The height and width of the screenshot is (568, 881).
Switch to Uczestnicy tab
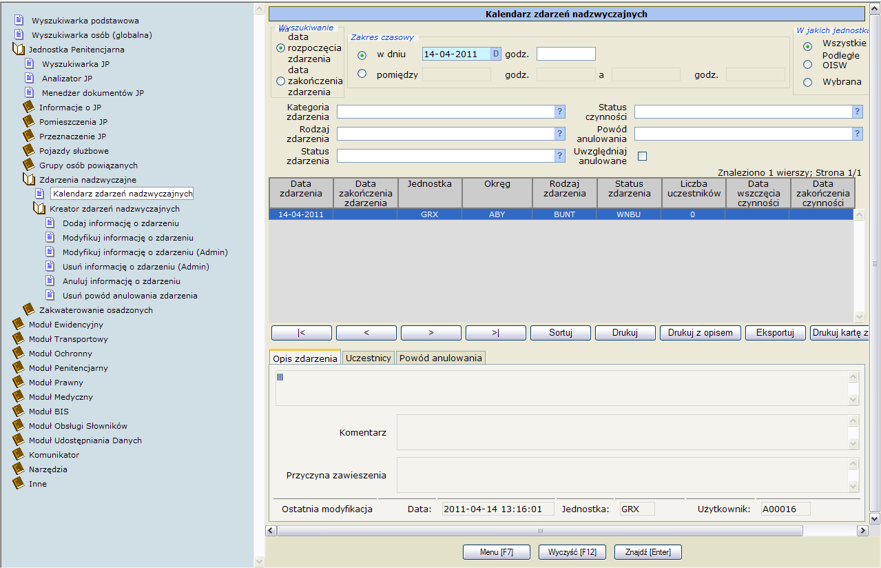pos(369,358)
